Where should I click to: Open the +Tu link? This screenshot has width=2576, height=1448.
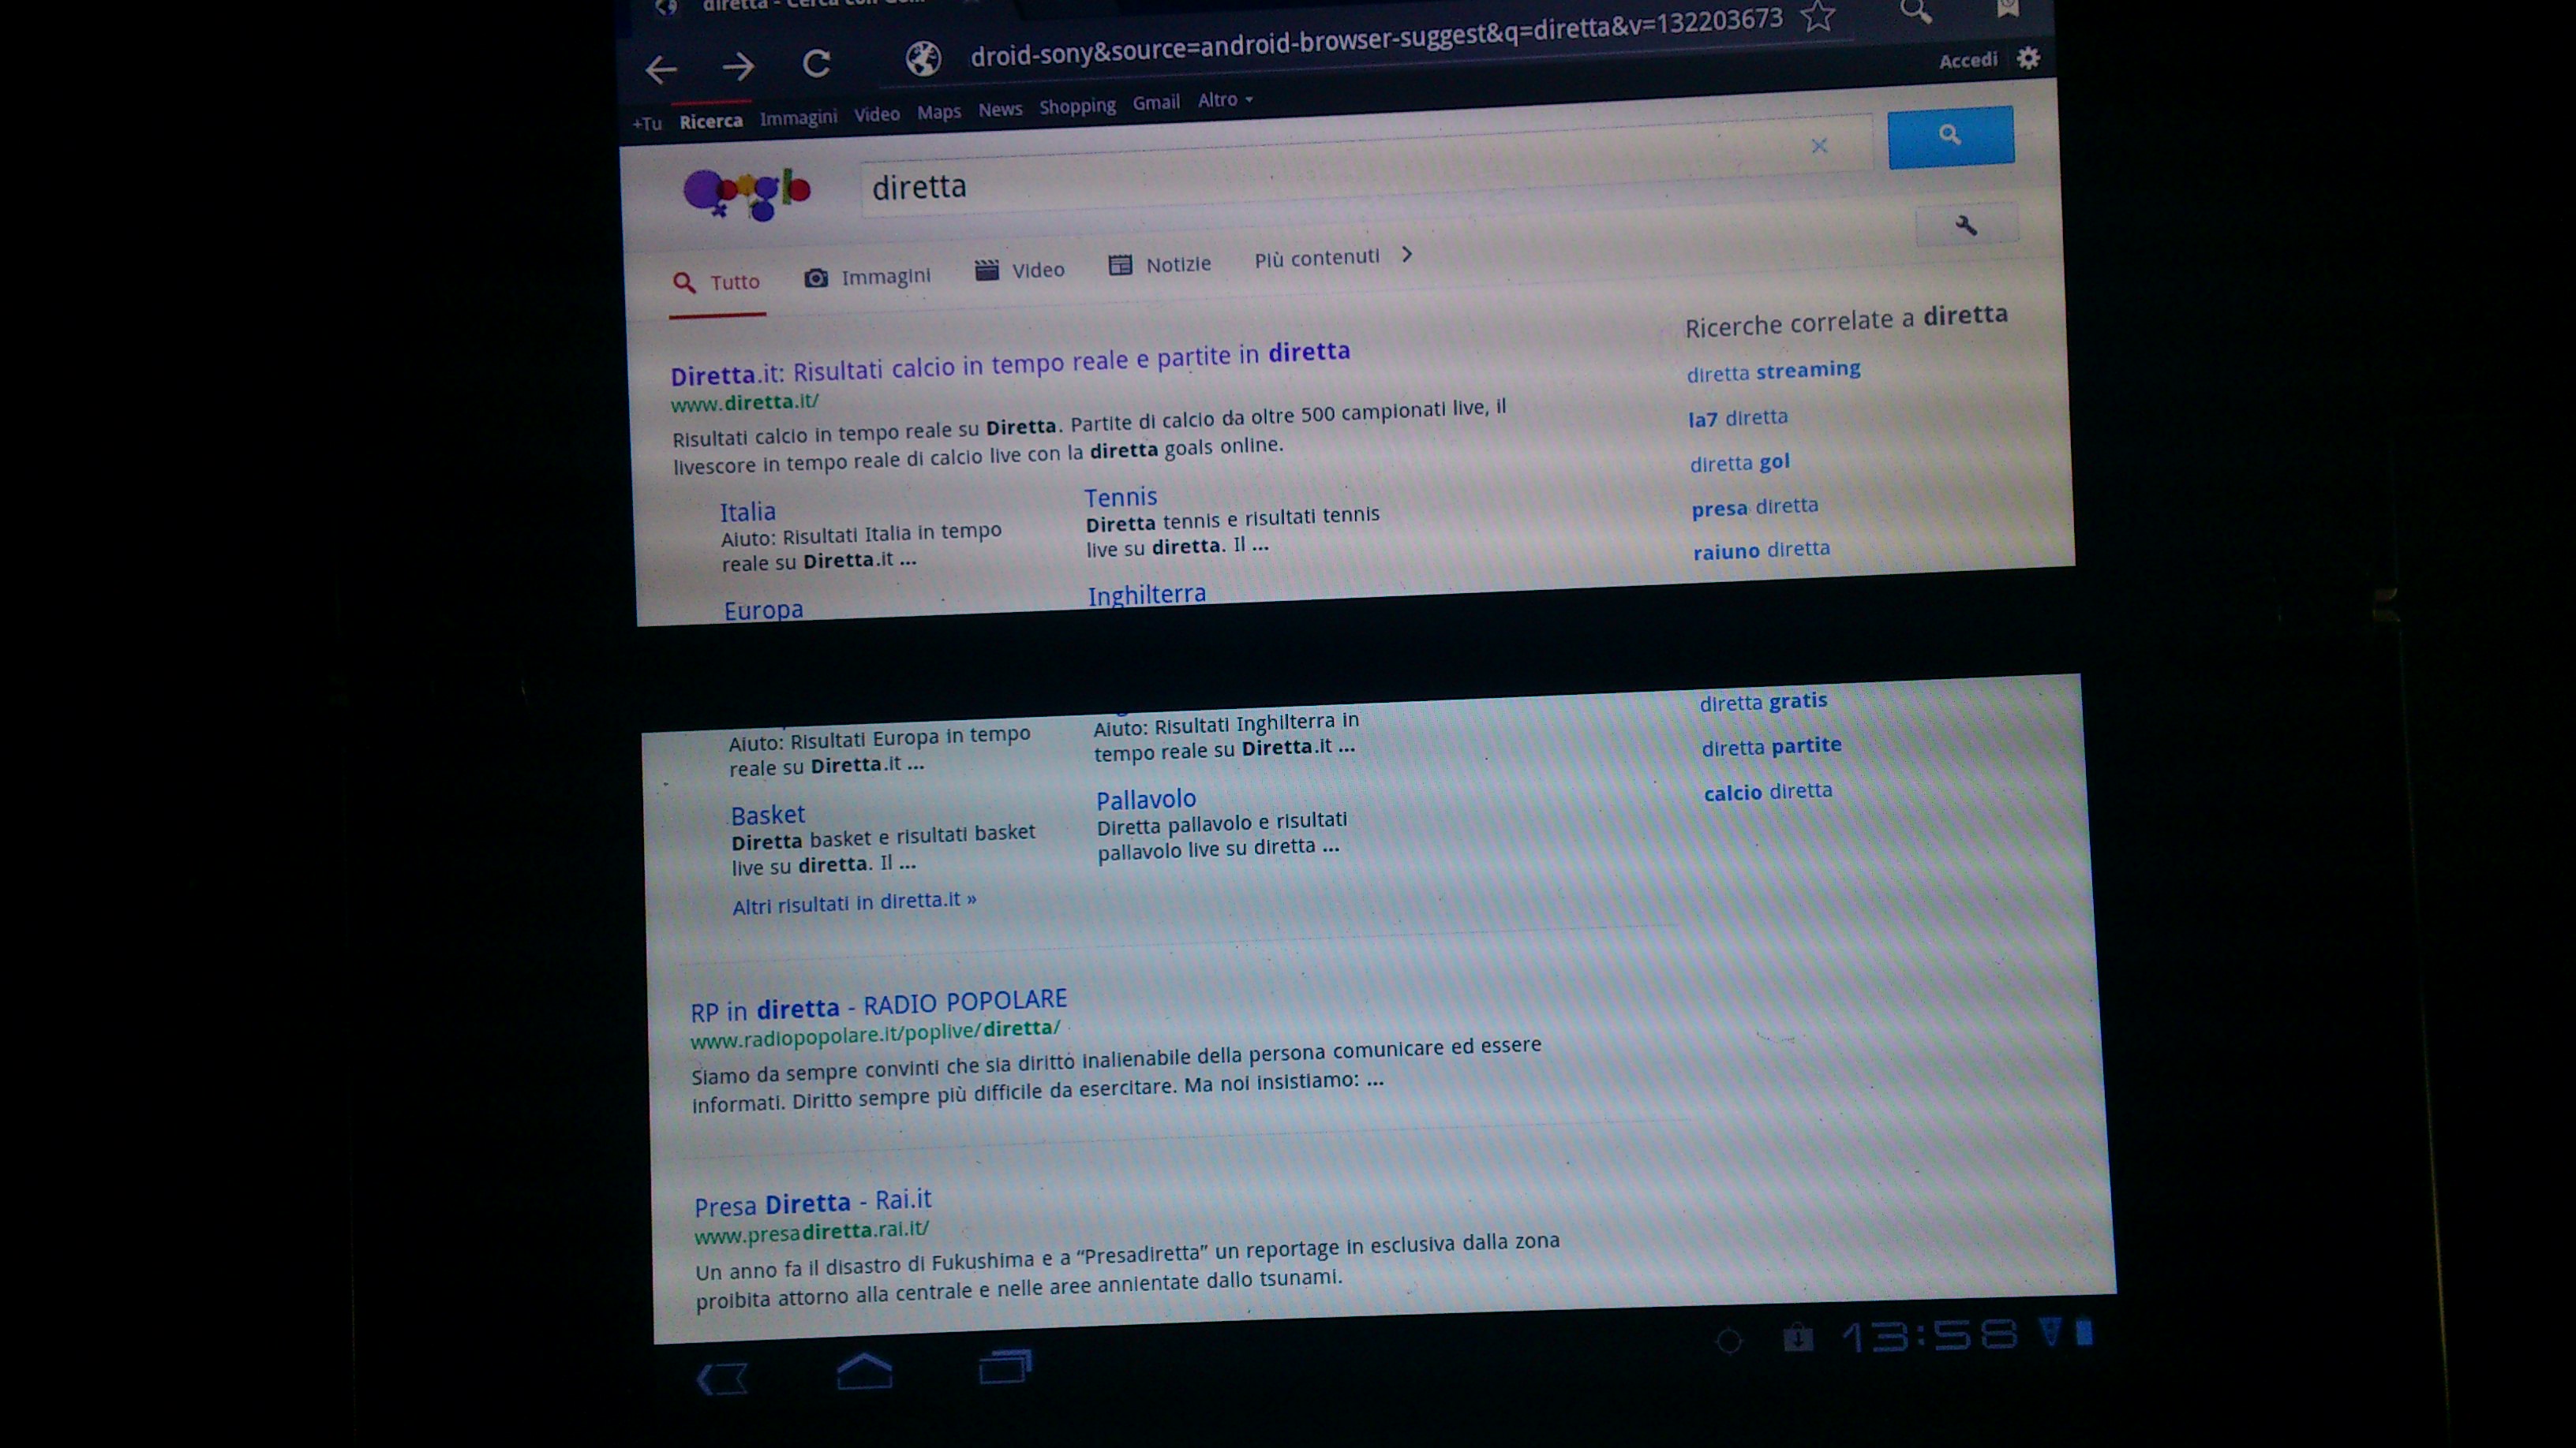pyautogui.click(x=647, y=124)
